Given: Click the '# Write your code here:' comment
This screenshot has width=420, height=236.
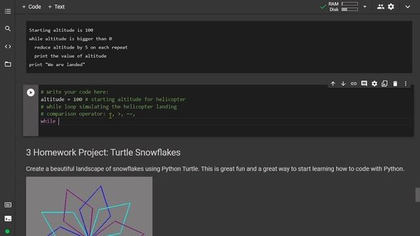Looking at the screenshot, I should click(x=74, y=92).
